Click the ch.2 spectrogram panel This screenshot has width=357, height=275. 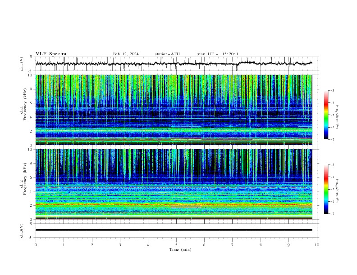(174, 184)
